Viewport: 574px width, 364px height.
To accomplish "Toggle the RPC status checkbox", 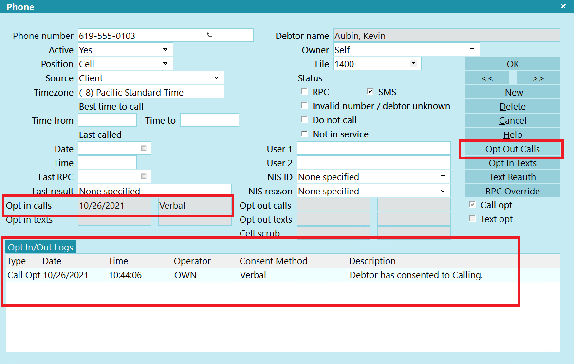I will (304, 91).
